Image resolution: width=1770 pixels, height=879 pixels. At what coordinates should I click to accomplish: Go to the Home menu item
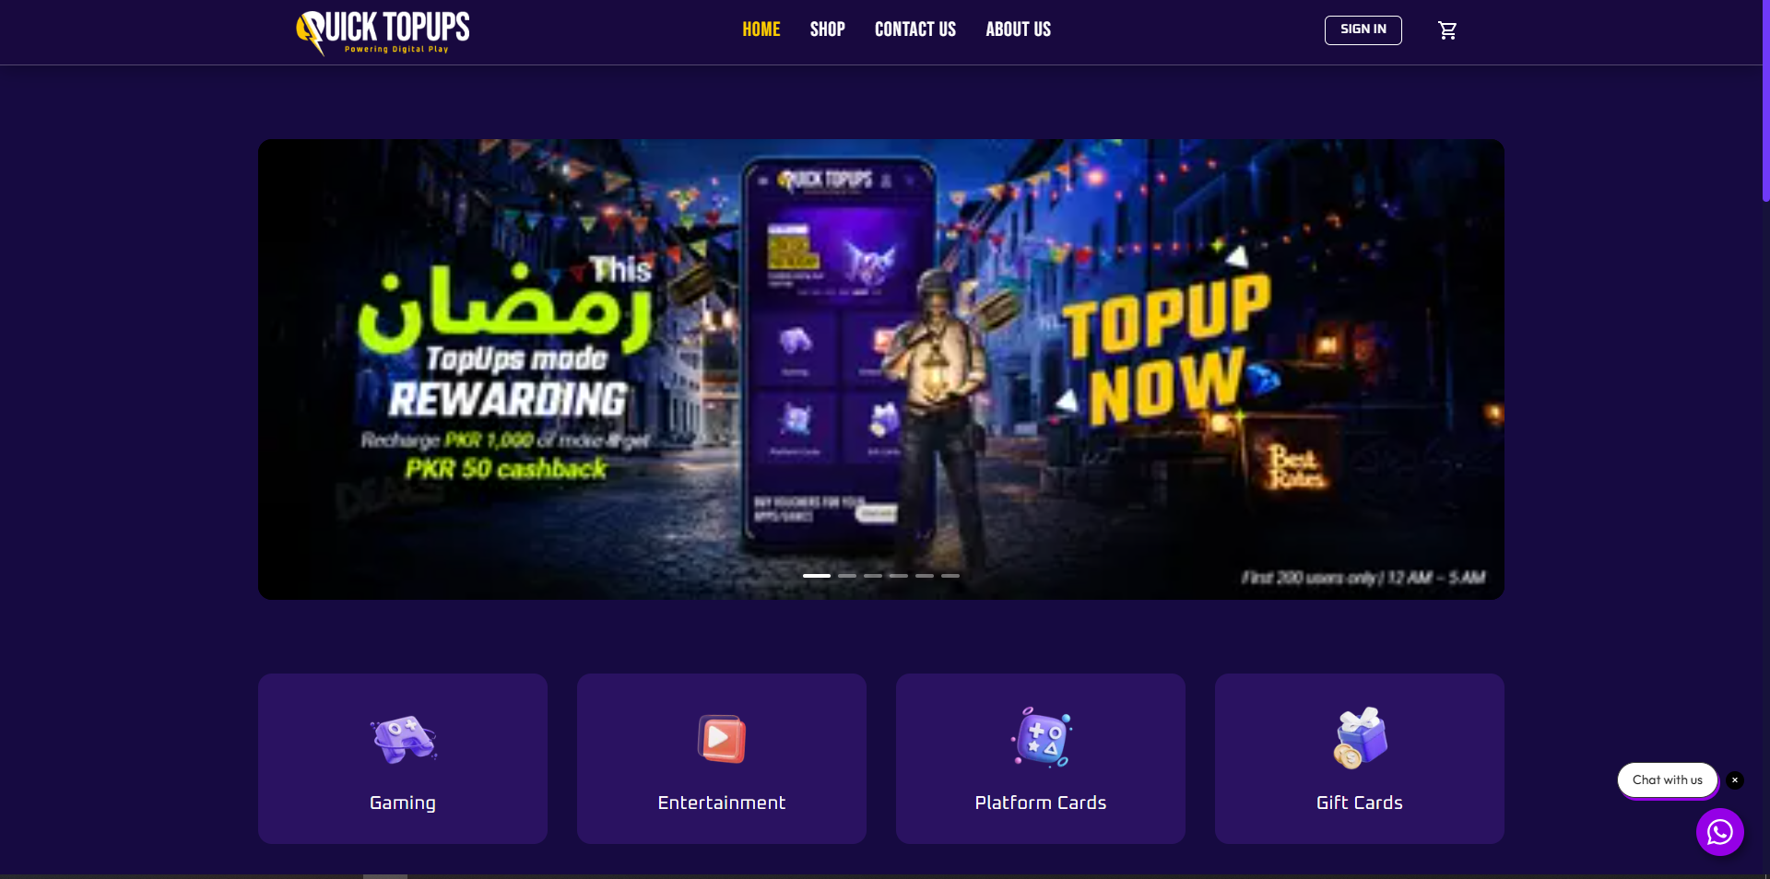click(x=761, y=29)
